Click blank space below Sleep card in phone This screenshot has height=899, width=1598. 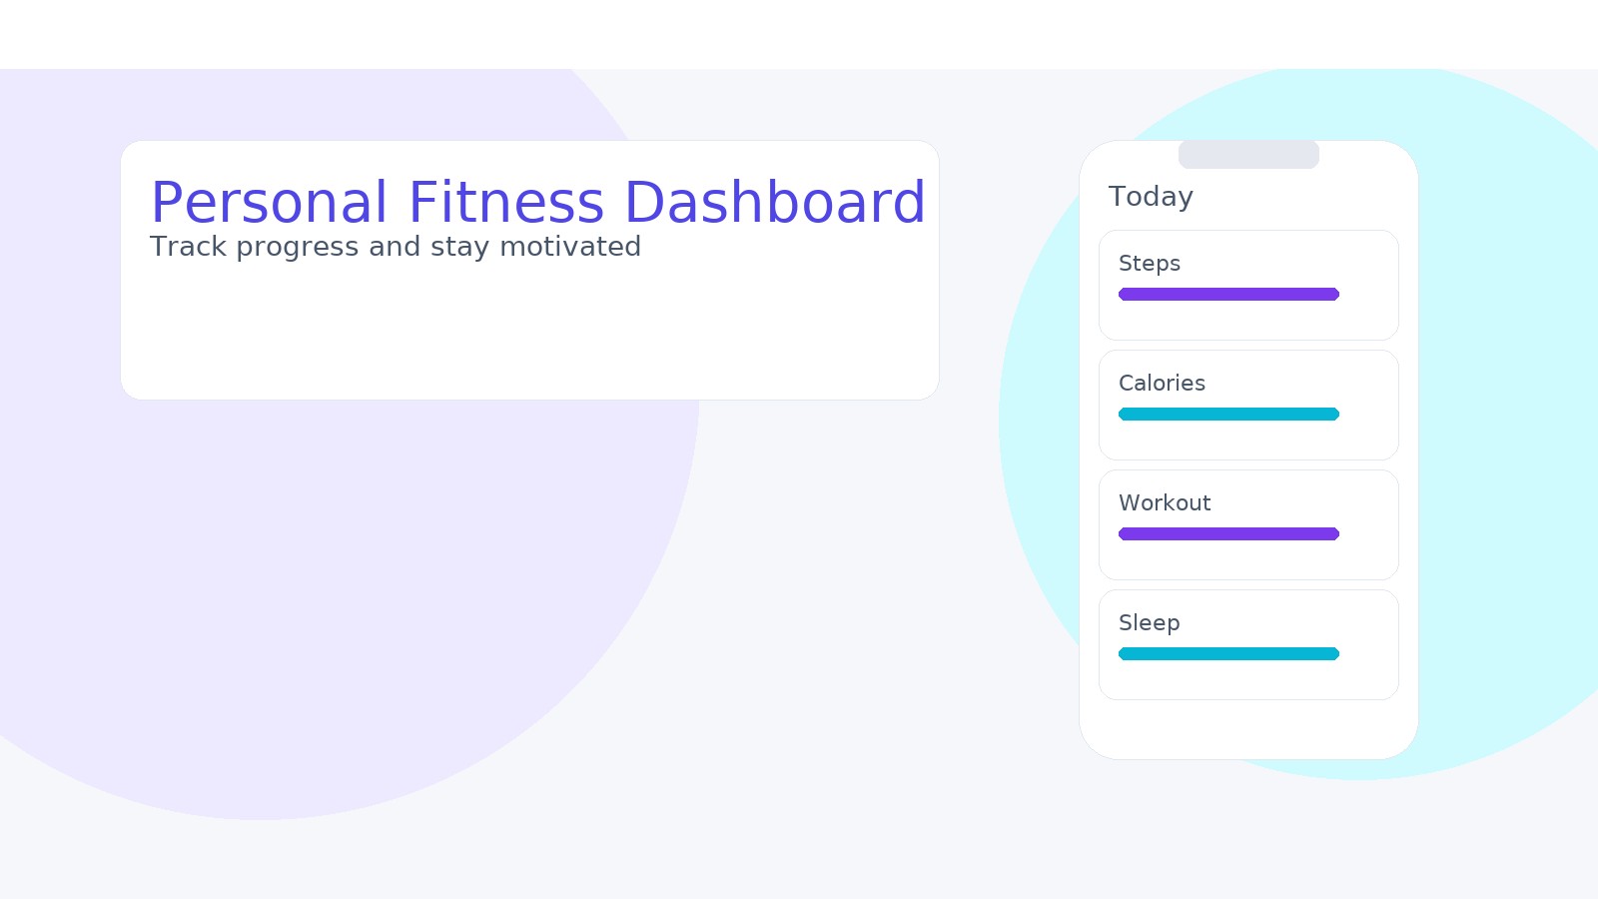tap(1248, 729)
